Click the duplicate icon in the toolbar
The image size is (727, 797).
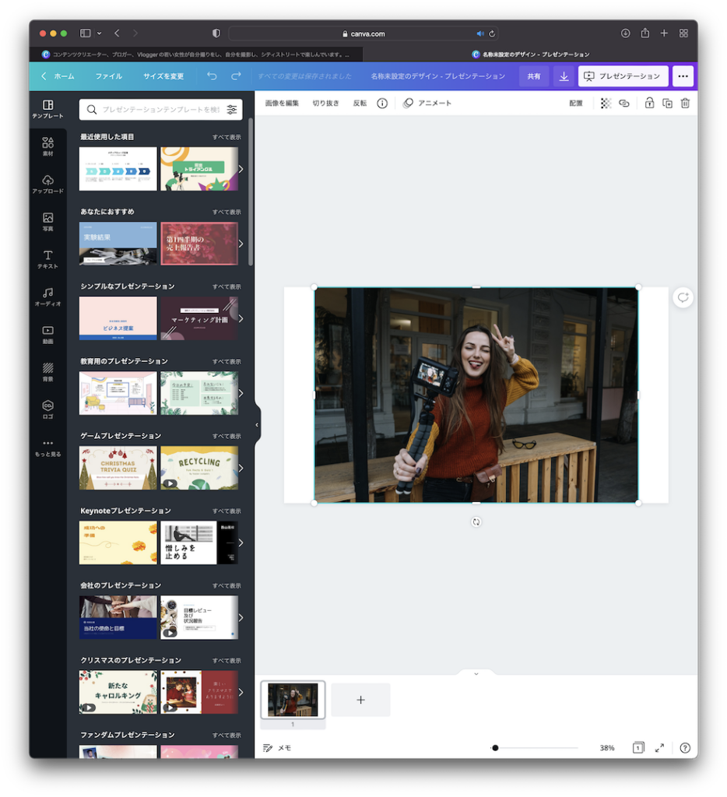(667, 103)
